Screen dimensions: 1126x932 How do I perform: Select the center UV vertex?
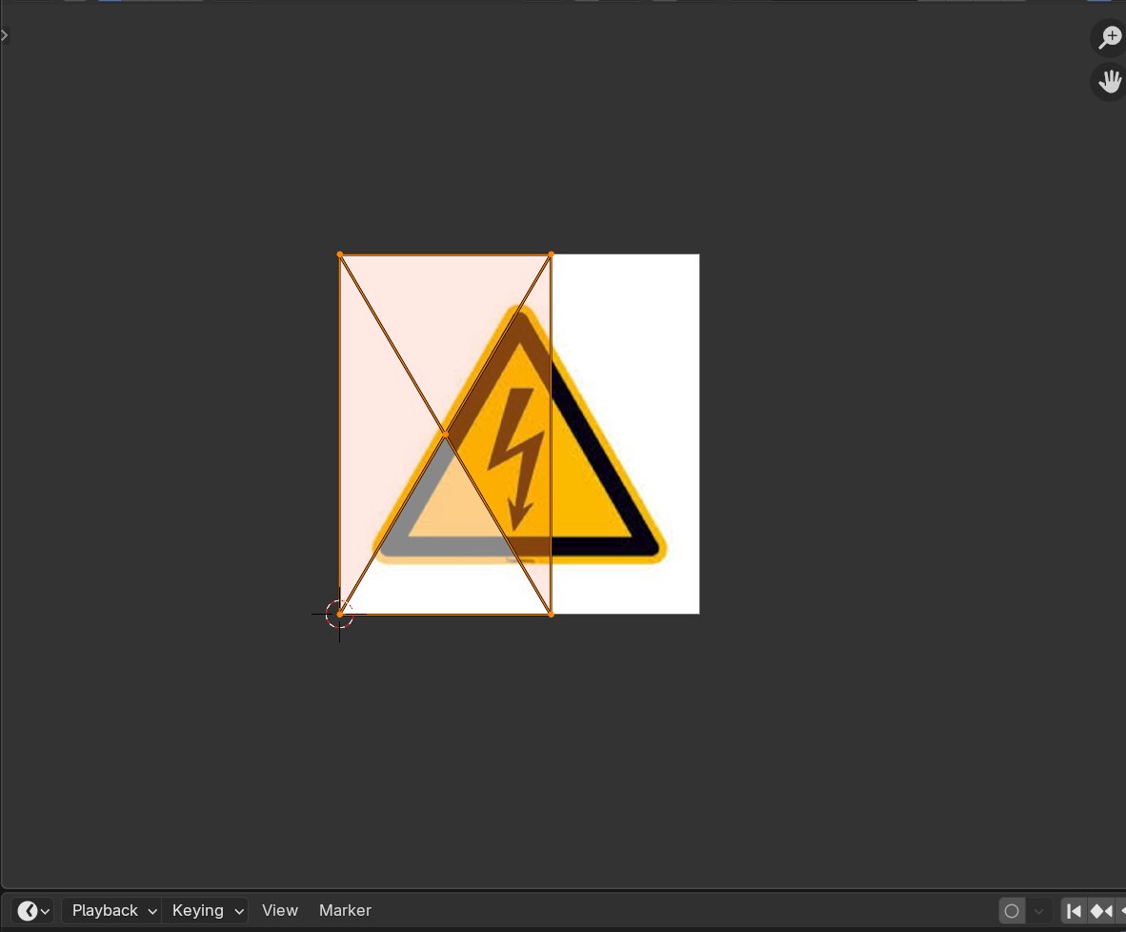pyautogui.click(x=445, y=434)
